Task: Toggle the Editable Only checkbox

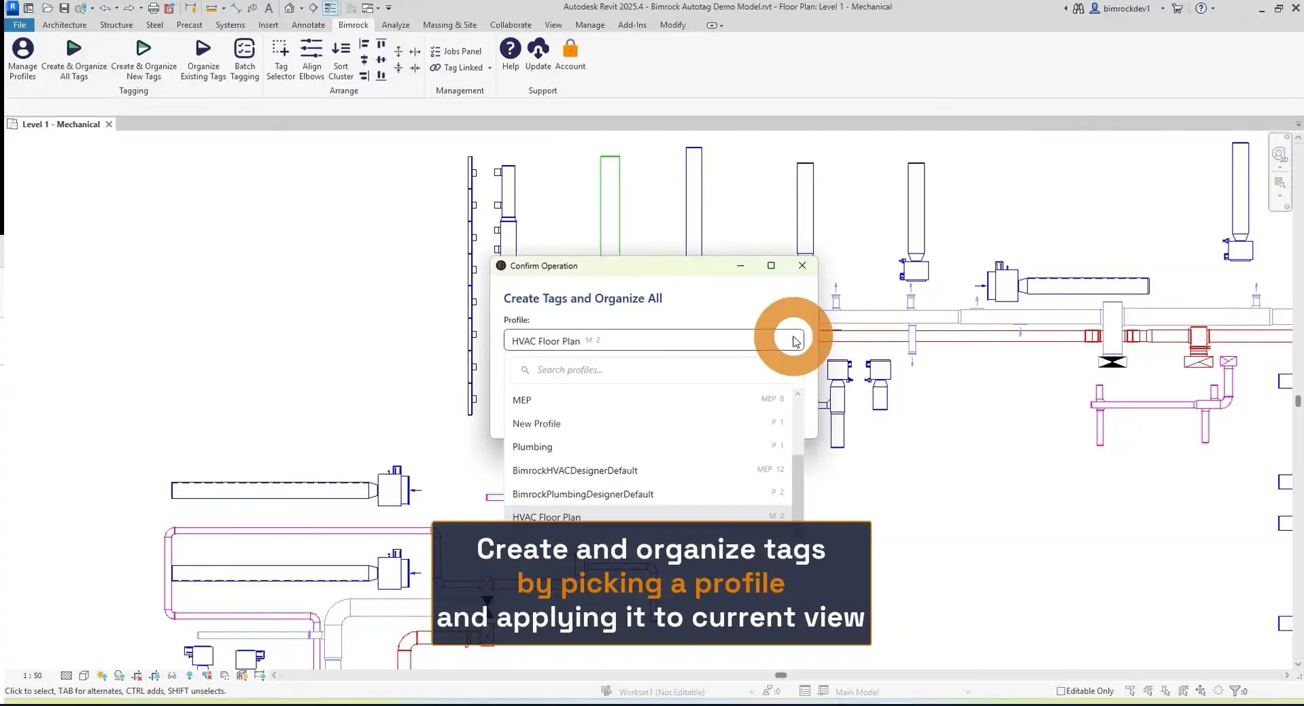Action: pyautogui.click(x=1061, y=691)
